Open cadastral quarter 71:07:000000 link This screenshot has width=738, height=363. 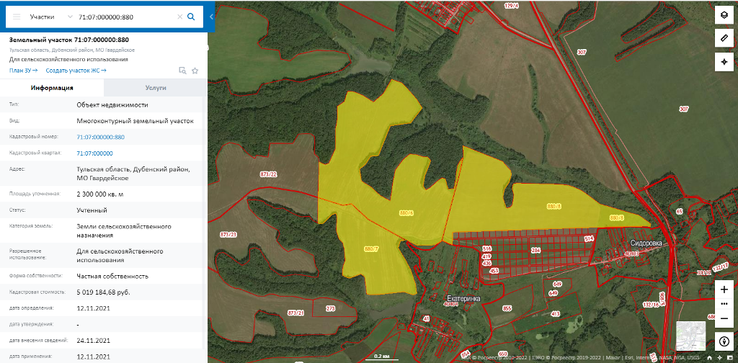pyautogui.click(x=94, y=153)
